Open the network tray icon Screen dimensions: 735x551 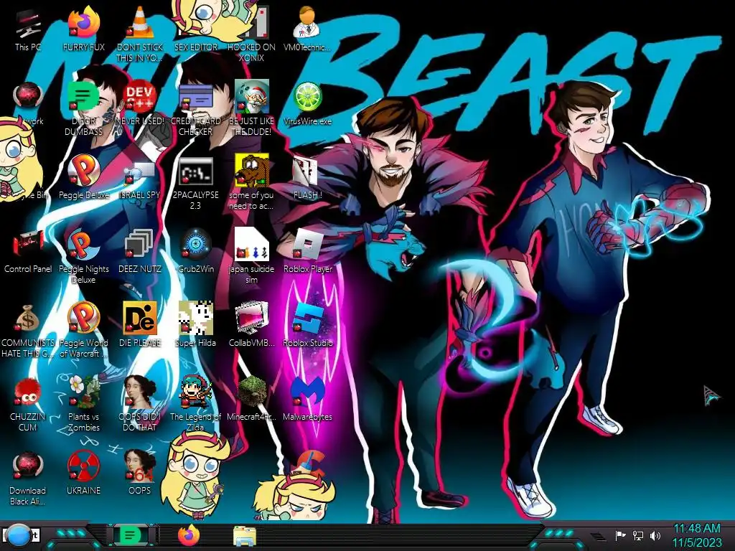click(638, 535)
